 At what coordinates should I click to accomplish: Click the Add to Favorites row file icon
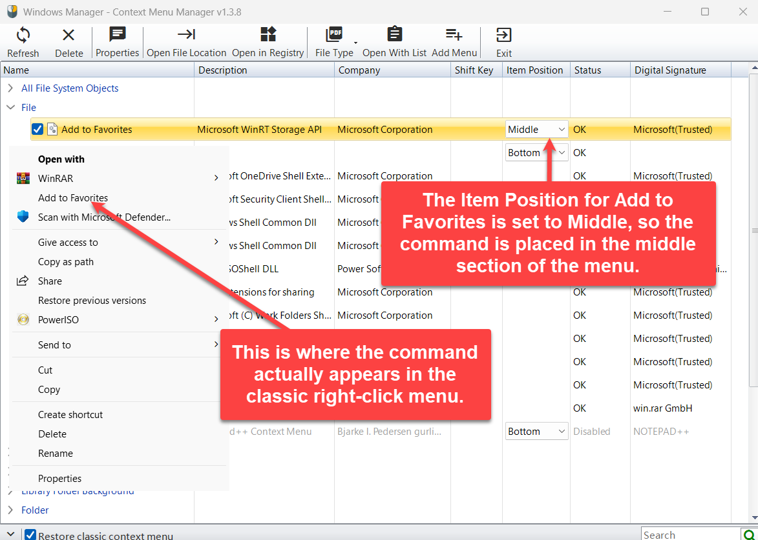pyautogui.click(x=52, y=129)
